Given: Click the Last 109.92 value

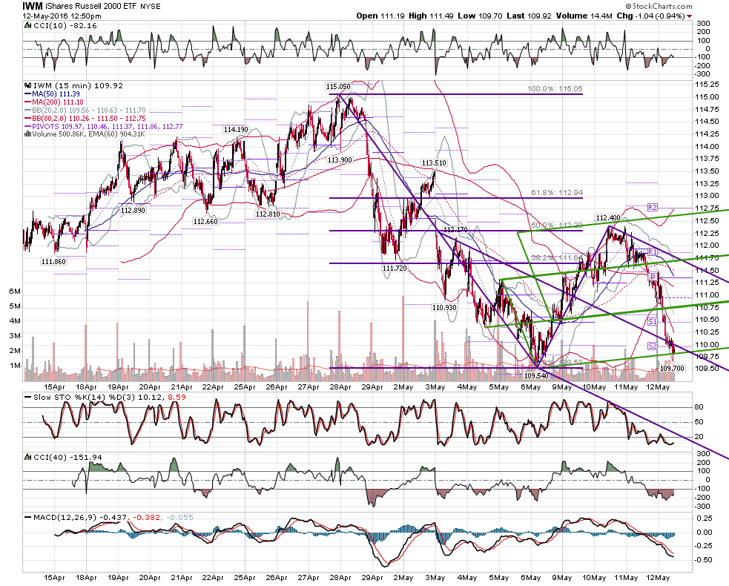Looking at the screenshot, I should 529,16.
